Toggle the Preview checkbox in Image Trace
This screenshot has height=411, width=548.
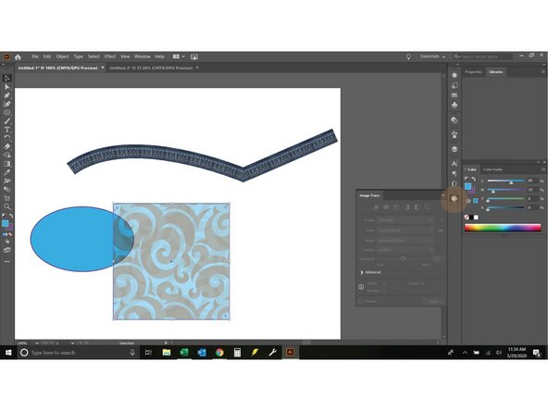point(361,301)
